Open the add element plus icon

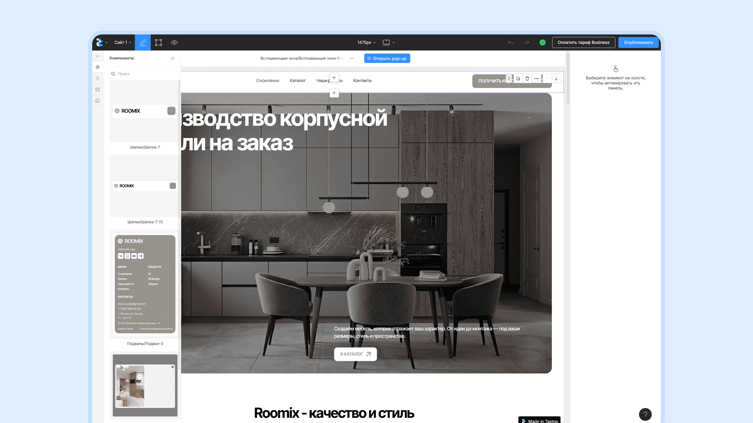coord(98,56)
